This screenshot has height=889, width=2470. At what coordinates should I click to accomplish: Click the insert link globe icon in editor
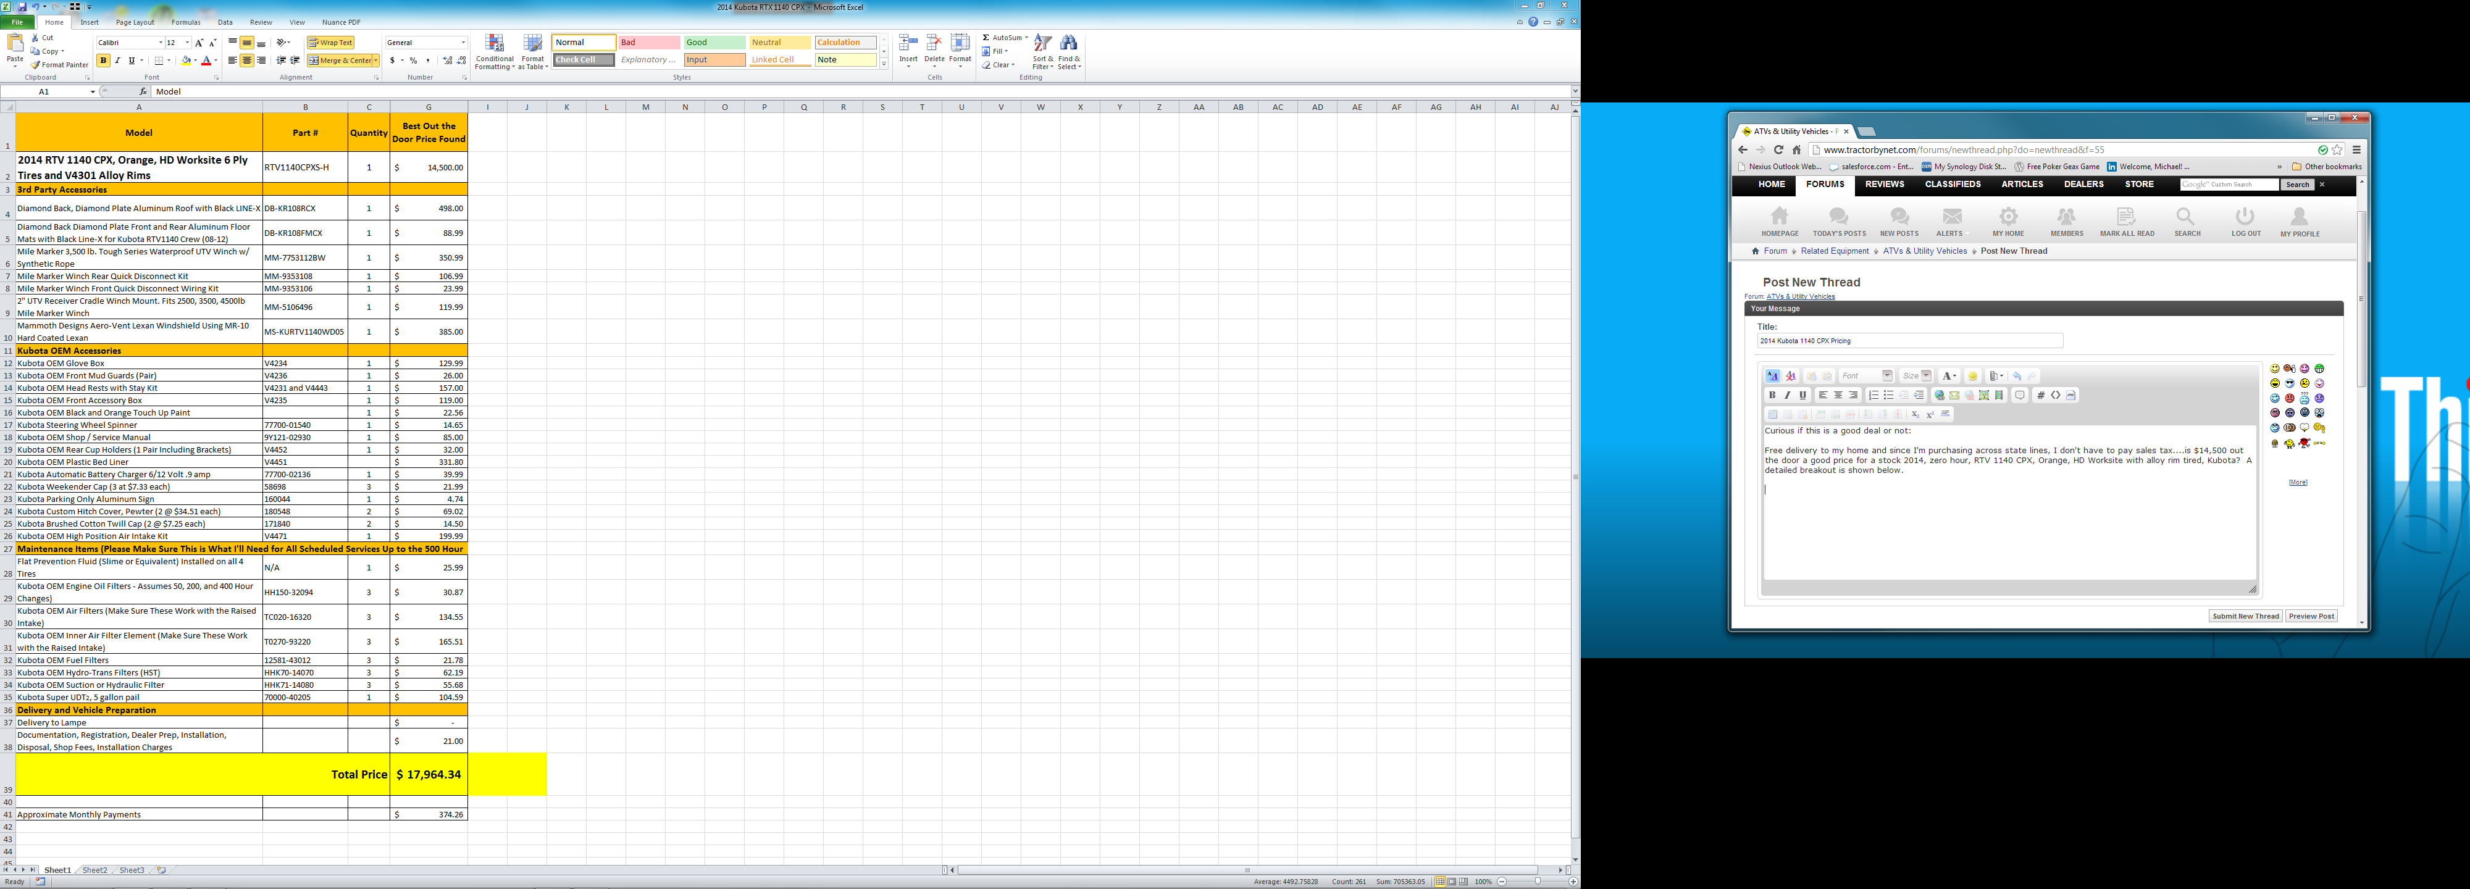pos(1940,395)
